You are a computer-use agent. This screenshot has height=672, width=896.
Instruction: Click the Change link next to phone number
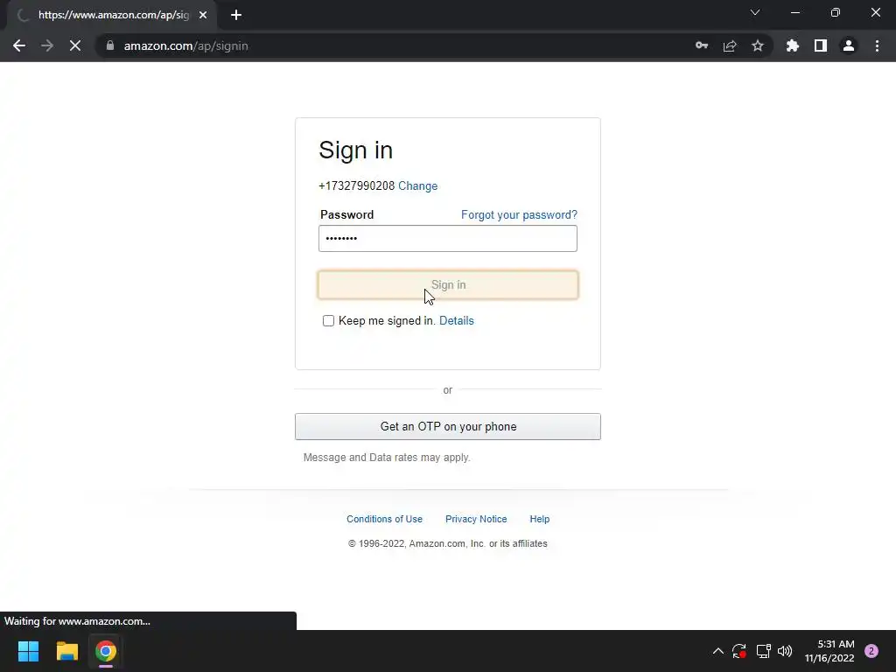pyautogui.click(x=417, y=185)
